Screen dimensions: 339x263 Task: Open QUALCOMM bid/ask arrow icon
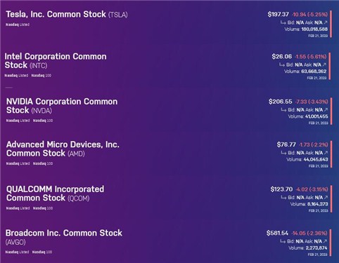326,198
